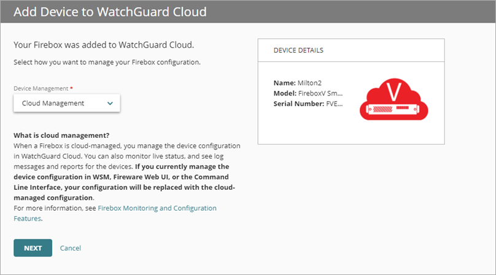Click the Device Management label

[41, 89]
